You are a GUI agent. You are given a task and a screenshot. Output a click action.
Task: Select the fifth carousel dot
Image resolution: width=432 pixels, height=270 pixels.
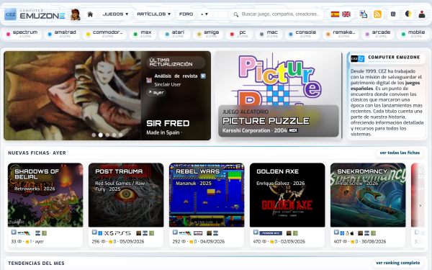[x=121, y=135]
